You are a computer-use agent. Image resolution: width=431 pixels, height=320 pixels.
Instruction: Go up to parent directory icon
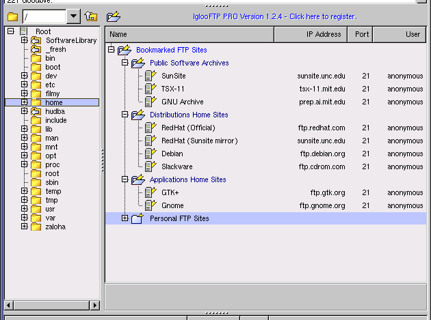91,16
